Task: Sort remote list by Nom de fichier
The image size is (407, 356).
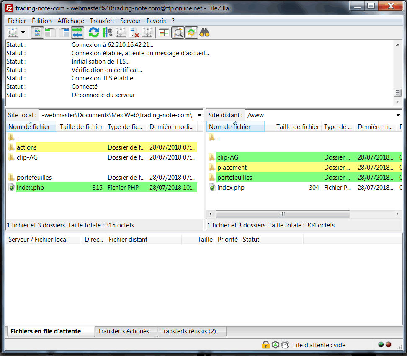Action: [x=235, y=127]
